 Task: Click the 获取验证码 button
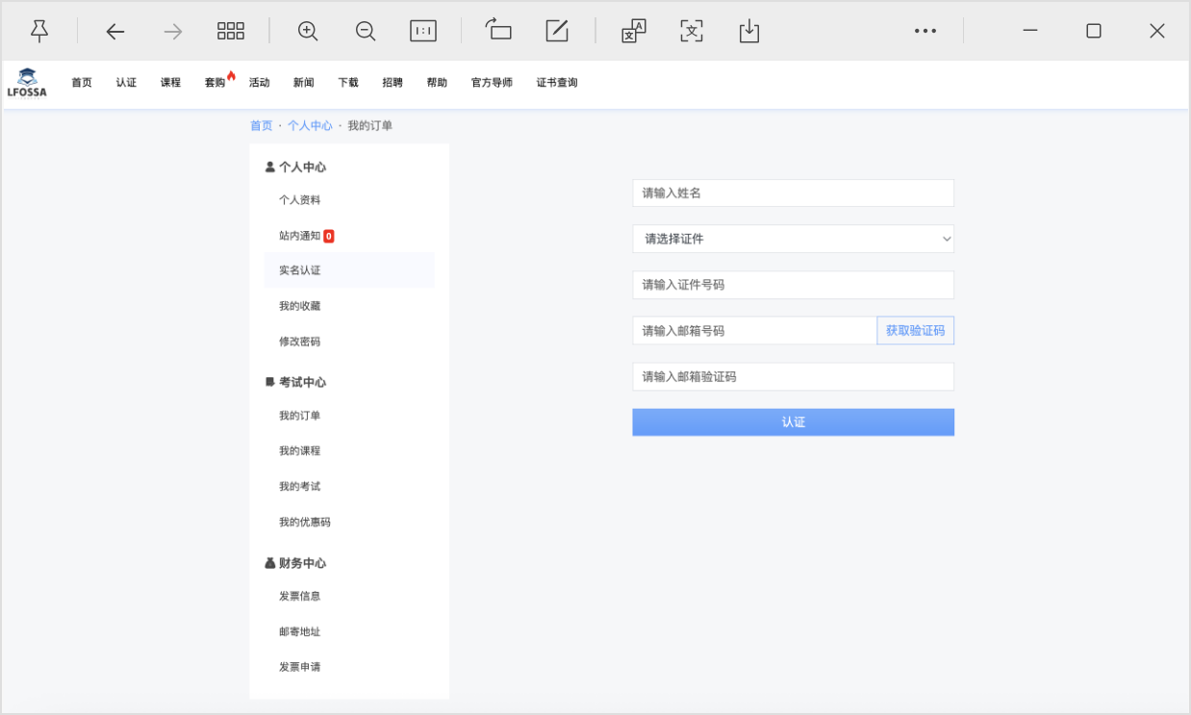click(x=915, y=331)
